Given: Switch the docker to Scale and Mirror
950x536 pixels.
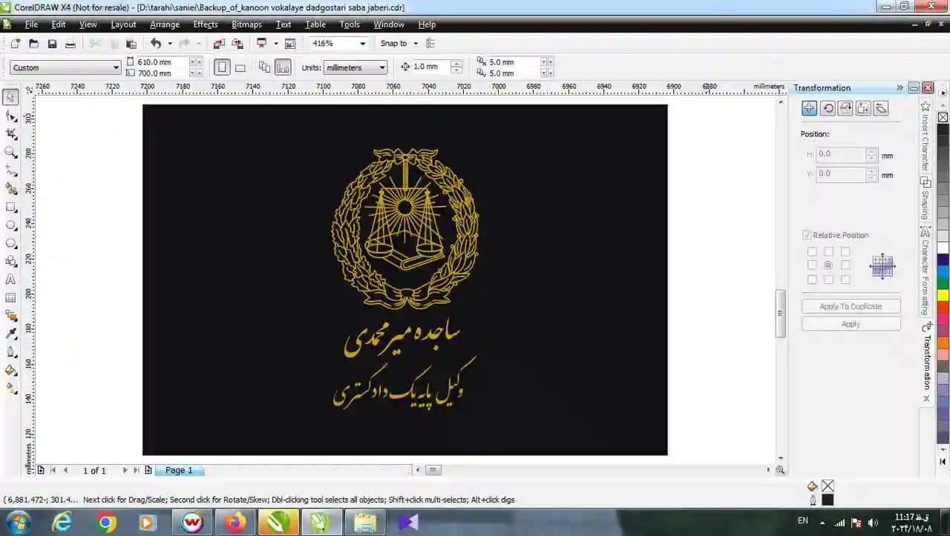Looking at the screenshot, I should click(x=845, y=108).
